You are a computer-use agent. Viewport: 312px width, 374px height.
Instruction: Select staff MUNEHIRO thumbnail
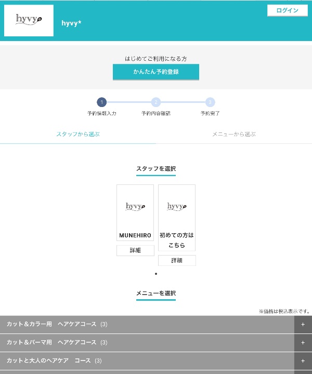pyautogui.click(x=135, y=207)
